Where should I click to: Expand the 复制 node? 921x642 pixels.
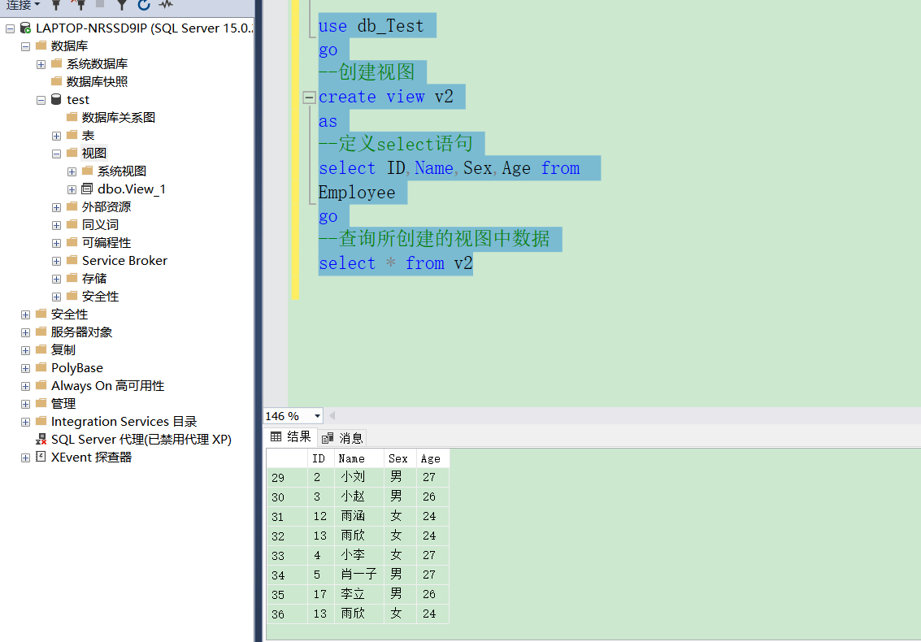click(x=25, y=351)
